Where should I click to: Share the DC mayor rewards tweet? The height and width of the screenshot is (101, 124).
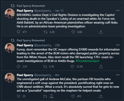pos(101,66)
